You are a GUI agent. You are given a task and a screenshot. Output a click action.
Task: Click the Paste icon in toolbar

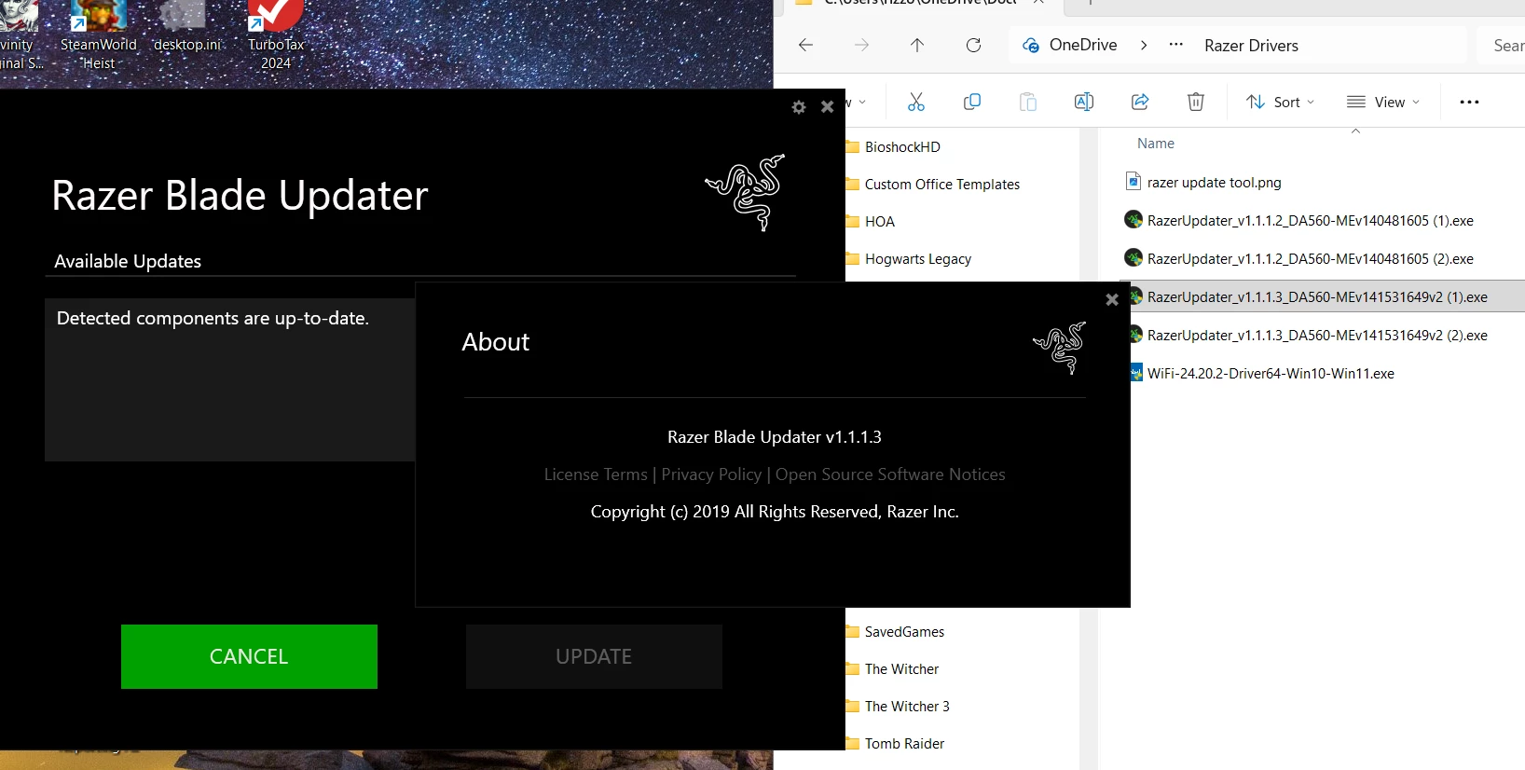[x=1028, y=102]
